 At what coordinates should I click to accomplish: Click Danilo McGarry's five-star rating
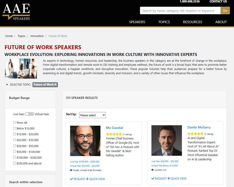click(x=195, y=134)
